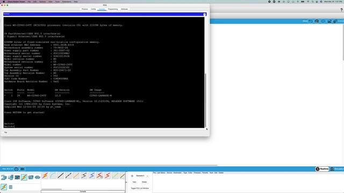Open the View menu
344x193 pixels.
51,2
